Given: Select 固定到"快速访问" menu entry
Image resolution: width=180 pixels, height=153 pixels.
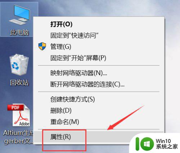Looking at the screenshot, I should pyautogui.click(x=75, y=35).
